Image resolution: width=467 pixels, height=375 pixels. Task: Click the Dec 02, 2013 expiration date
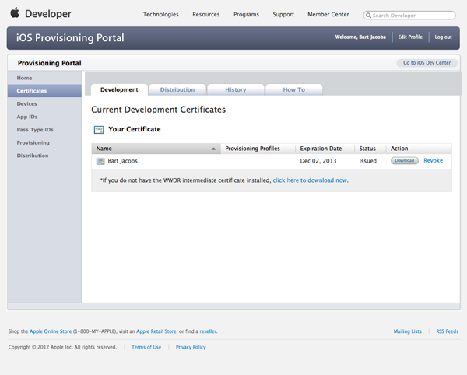[318, 161]
